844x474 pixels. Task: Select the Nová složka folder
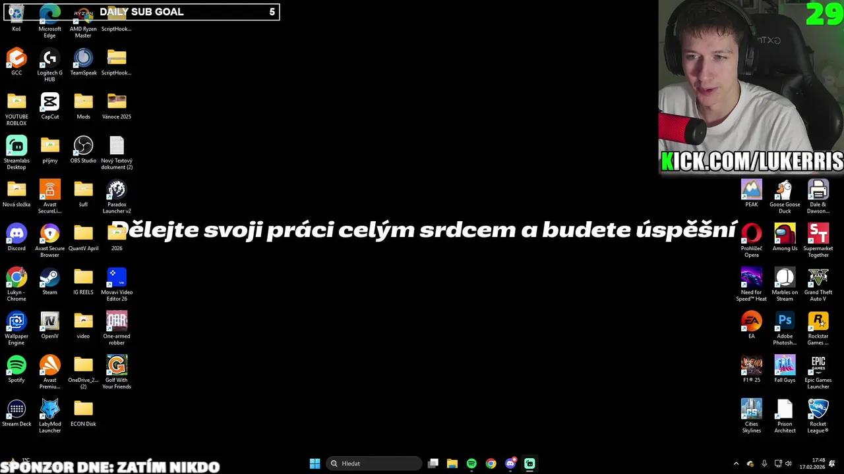coord(16,190)
